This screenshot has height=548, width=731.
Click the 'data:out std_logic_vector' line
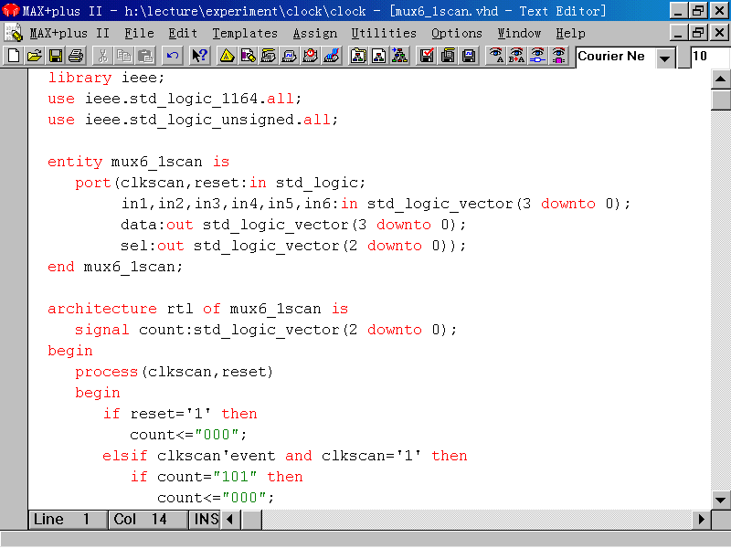[293, 225]
